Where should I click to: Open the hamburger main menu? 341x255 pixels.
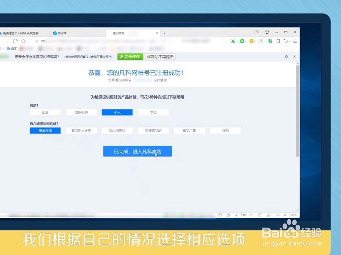[x=295, y=41]
